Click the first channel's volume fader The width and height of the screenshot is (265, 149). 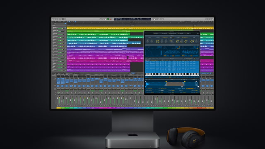pos(58,98)
